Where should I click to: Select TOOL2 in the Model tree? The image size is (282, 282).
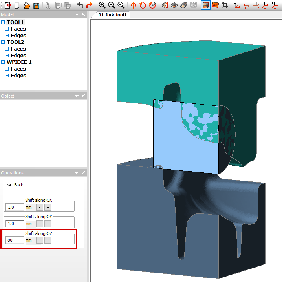pos(15,42)
